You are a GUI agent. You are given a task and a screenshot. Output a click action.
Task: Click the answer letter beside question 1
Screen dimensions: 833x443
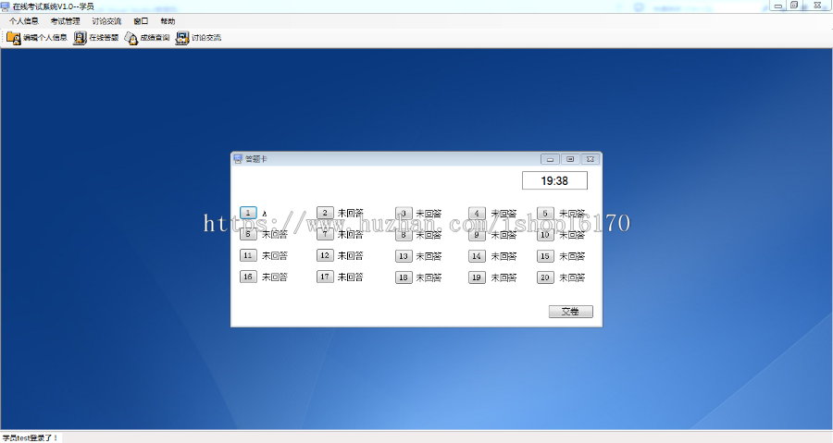tap(264, 214)
